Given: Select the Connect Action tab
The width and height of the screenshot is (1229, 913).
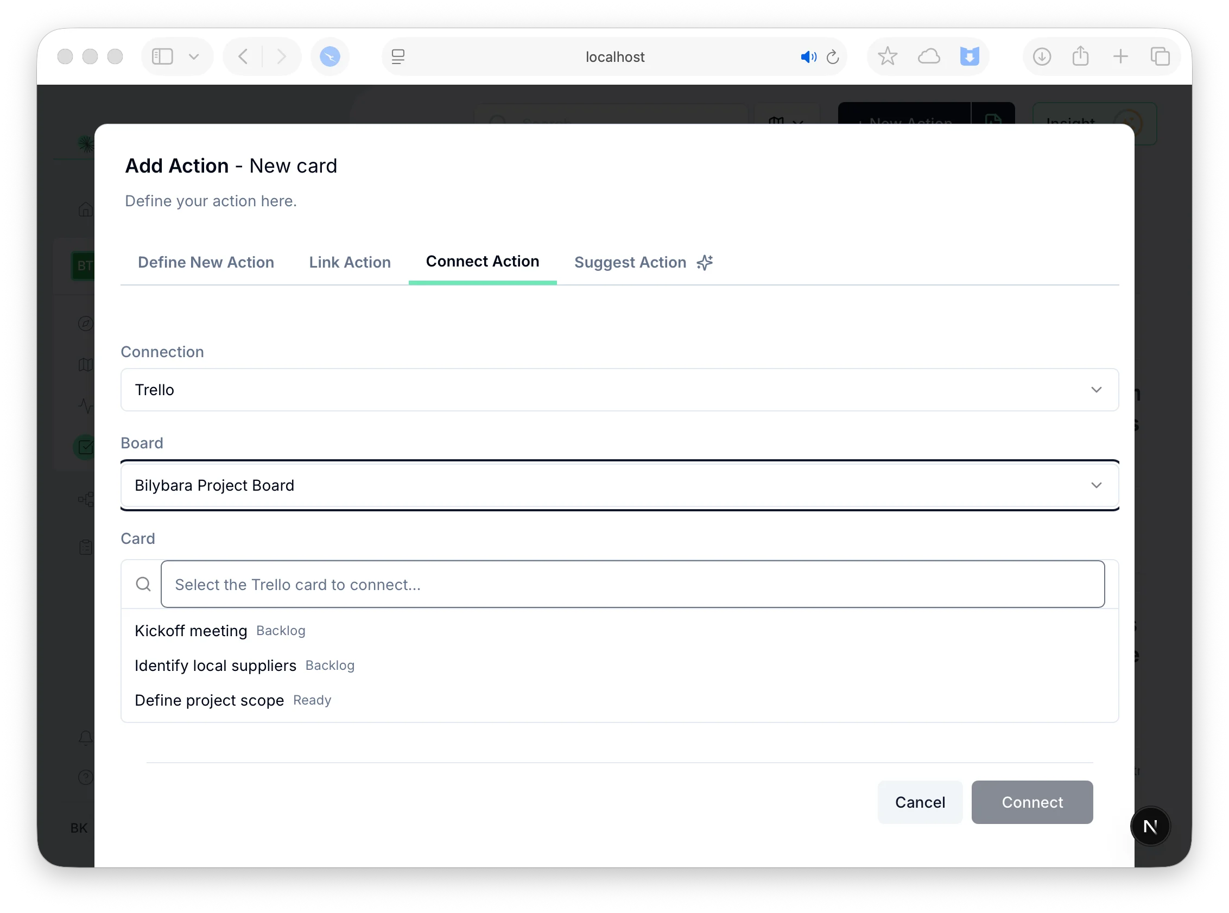Looking at the screenshot, I should point(483,261).
